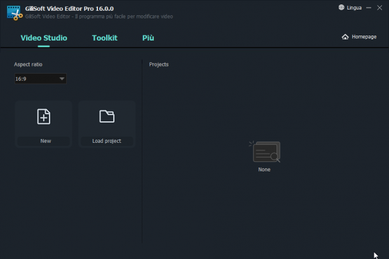
Task: Click the new document plus icon
Action: point(44,117)
